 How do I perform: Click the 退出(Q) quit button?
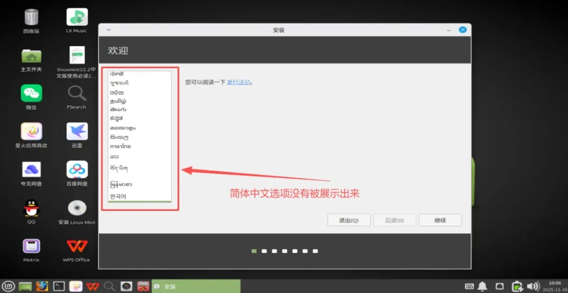[349, 220]
